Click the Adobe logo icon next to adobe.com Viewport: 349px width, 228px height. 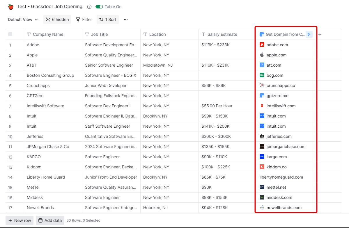(x=262, y=45)
